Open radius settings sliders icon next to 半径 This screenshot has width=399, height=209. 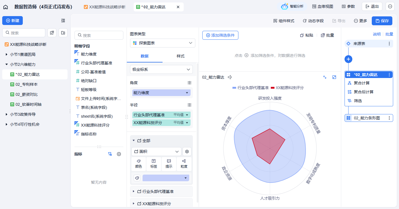189,105
